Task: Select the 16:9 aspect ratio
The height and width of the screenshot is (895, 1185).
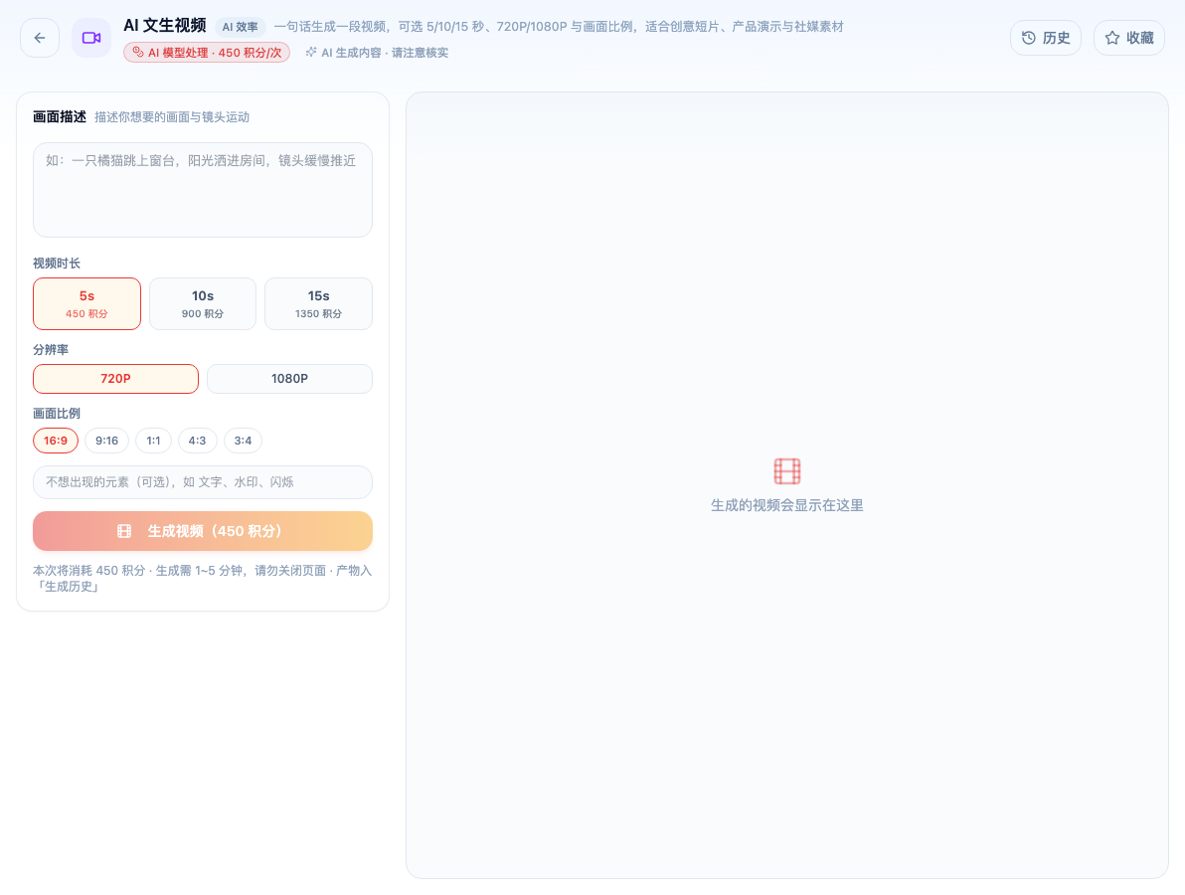Action: tap(55, 441)
